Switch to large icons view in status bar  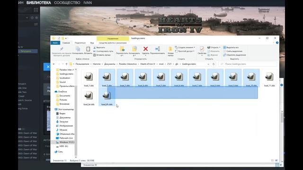tap(276, 161)
